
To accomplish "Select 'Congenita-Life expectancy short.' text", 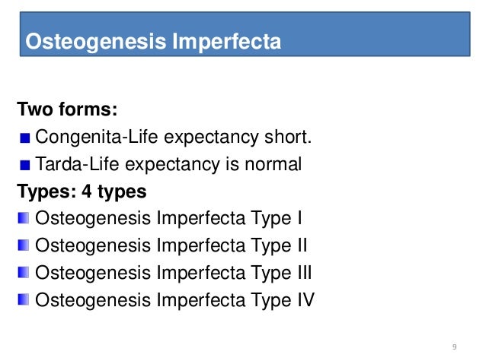I will [173, 137].
